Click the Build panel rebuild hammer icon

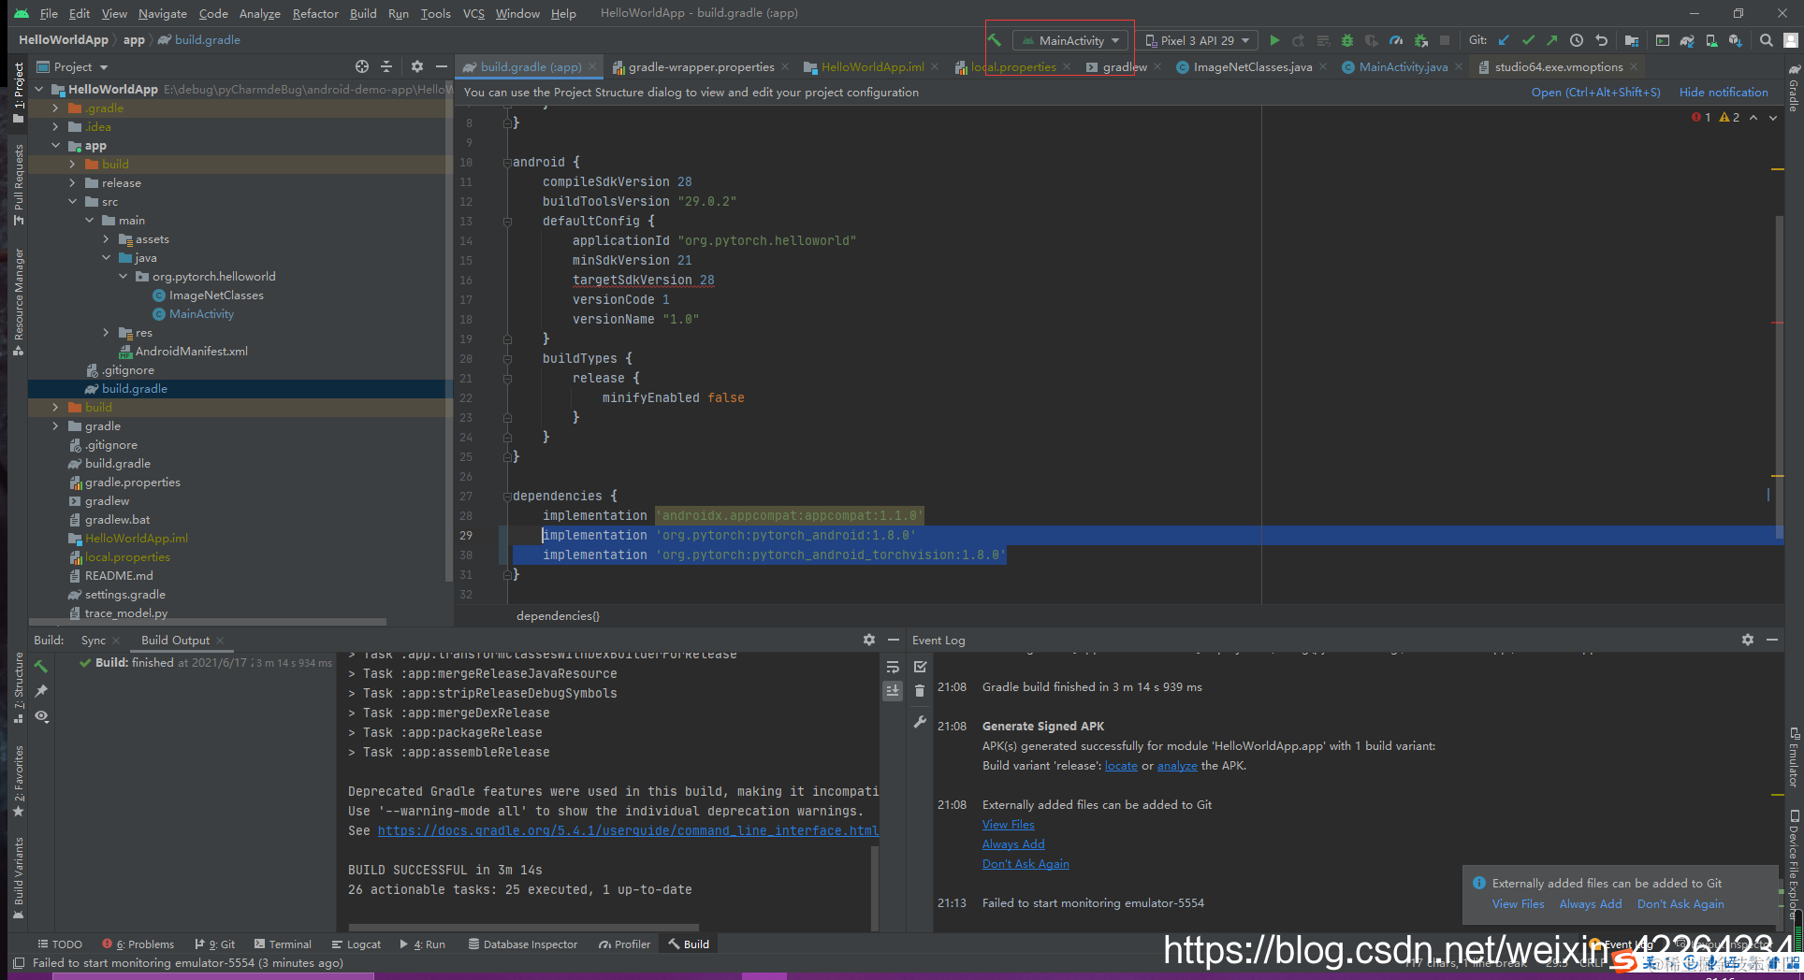tap(41, 666)
